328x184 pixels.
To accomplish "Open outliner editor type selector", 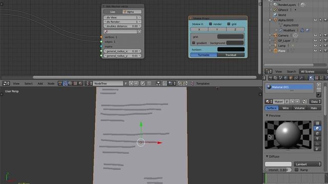I will [269, 72].
